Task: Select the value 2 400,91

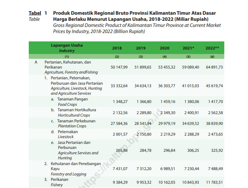Action: 192,113
